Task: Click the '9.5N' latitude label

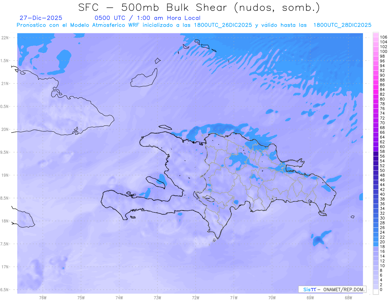Action: [5, 152]
